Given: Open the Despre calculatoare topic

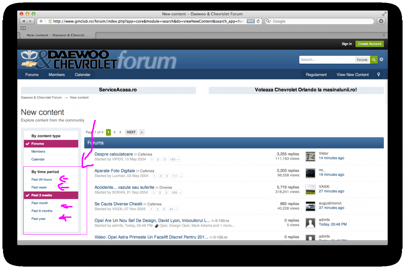Looking at the screenshot, I should (x=113, y=154).
